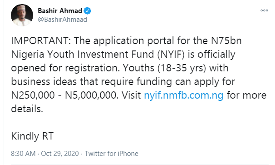The image size is (275, 165).
Task: Open the @BashirAhmaad handle
Action: [x=63, y=20]
